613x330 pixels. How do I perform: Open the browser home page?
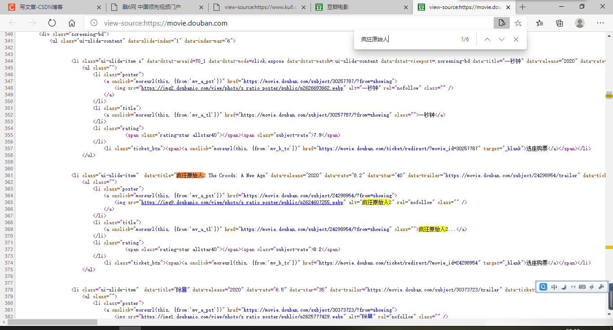[72, 23]
